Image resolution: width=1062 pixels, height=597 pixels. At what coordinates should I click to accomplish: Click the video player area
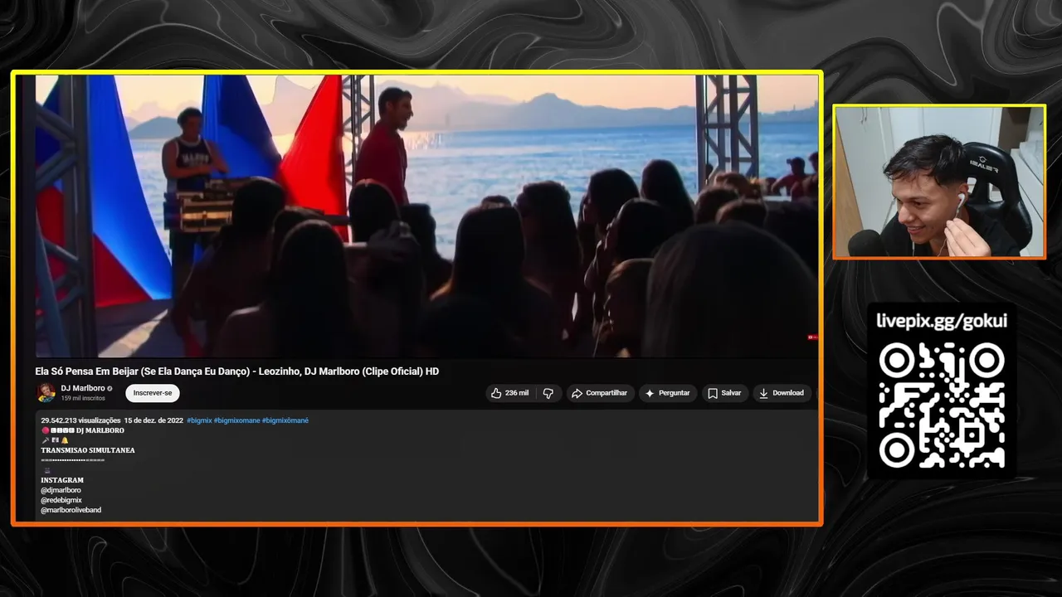tap(426, 216)
